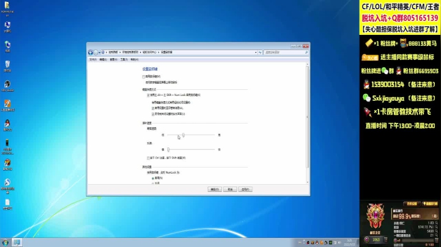The width and height of the screenshot is (441, 247).
Task: Go to 轻松访问中心 in the breadcrumb
Action: point(149,52)
